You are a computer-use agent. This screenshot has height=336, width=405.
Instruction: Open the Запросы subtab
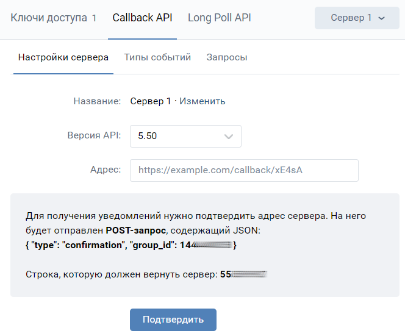227,57
